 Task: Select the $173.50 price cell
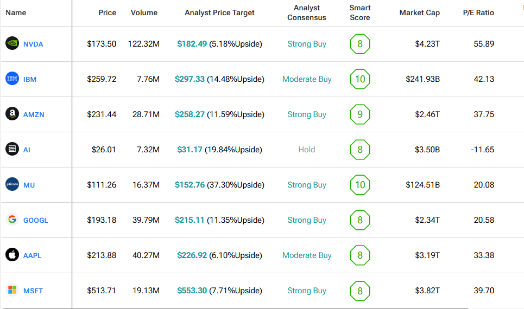[102, 44]
